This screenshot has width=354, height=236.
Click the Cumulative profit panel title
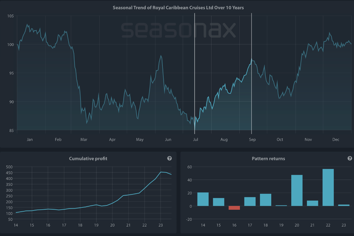pyautogui.click(x=88, y=159)
